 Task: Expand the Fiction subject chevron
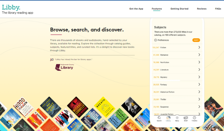(199, 47)
